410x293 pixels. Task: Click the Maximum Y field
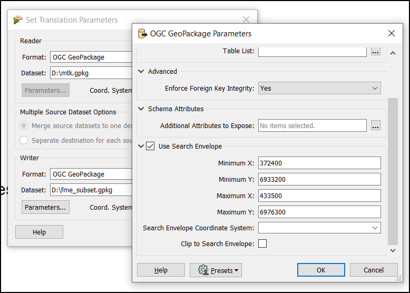point(319,212)
